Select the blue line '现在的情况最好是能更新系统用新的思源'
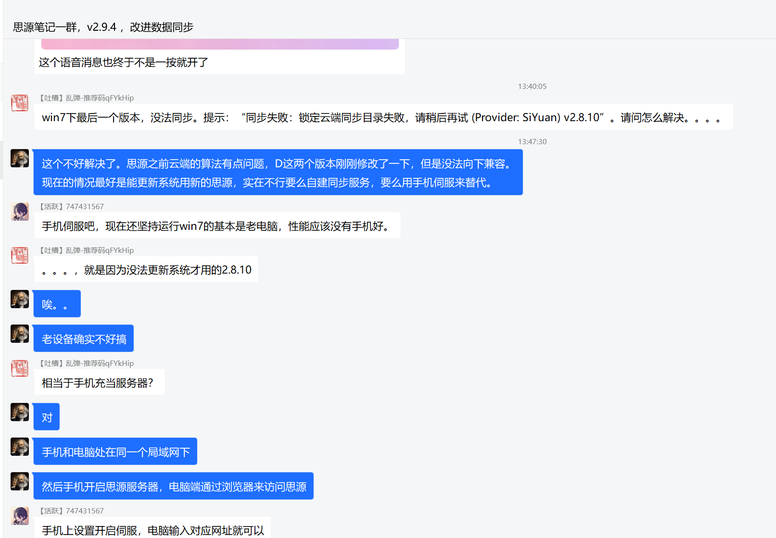 click(267, 183)
